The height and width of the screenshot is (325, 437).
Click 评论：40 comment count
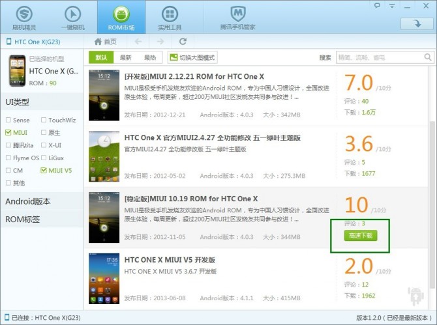click(357, 102)
